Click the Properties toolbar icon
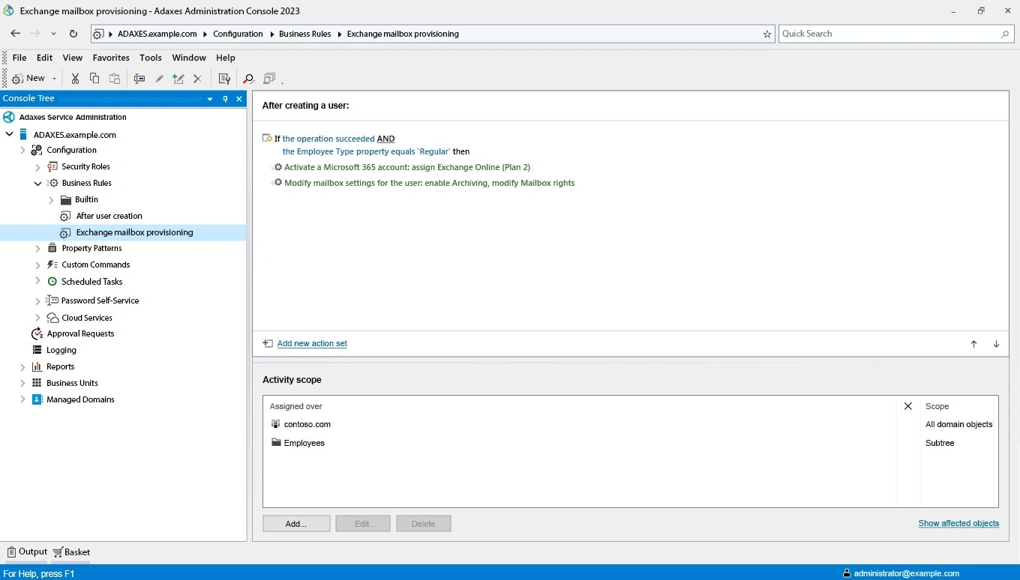 pos(223,79)
